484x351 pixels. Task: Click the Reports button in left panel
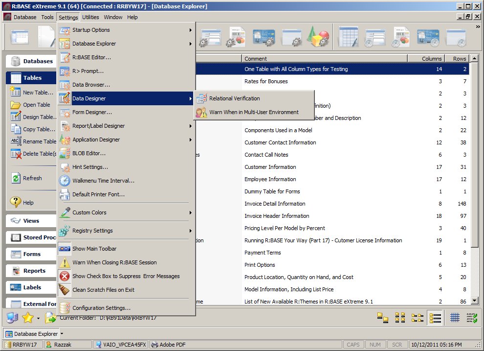tap(34, 271)
